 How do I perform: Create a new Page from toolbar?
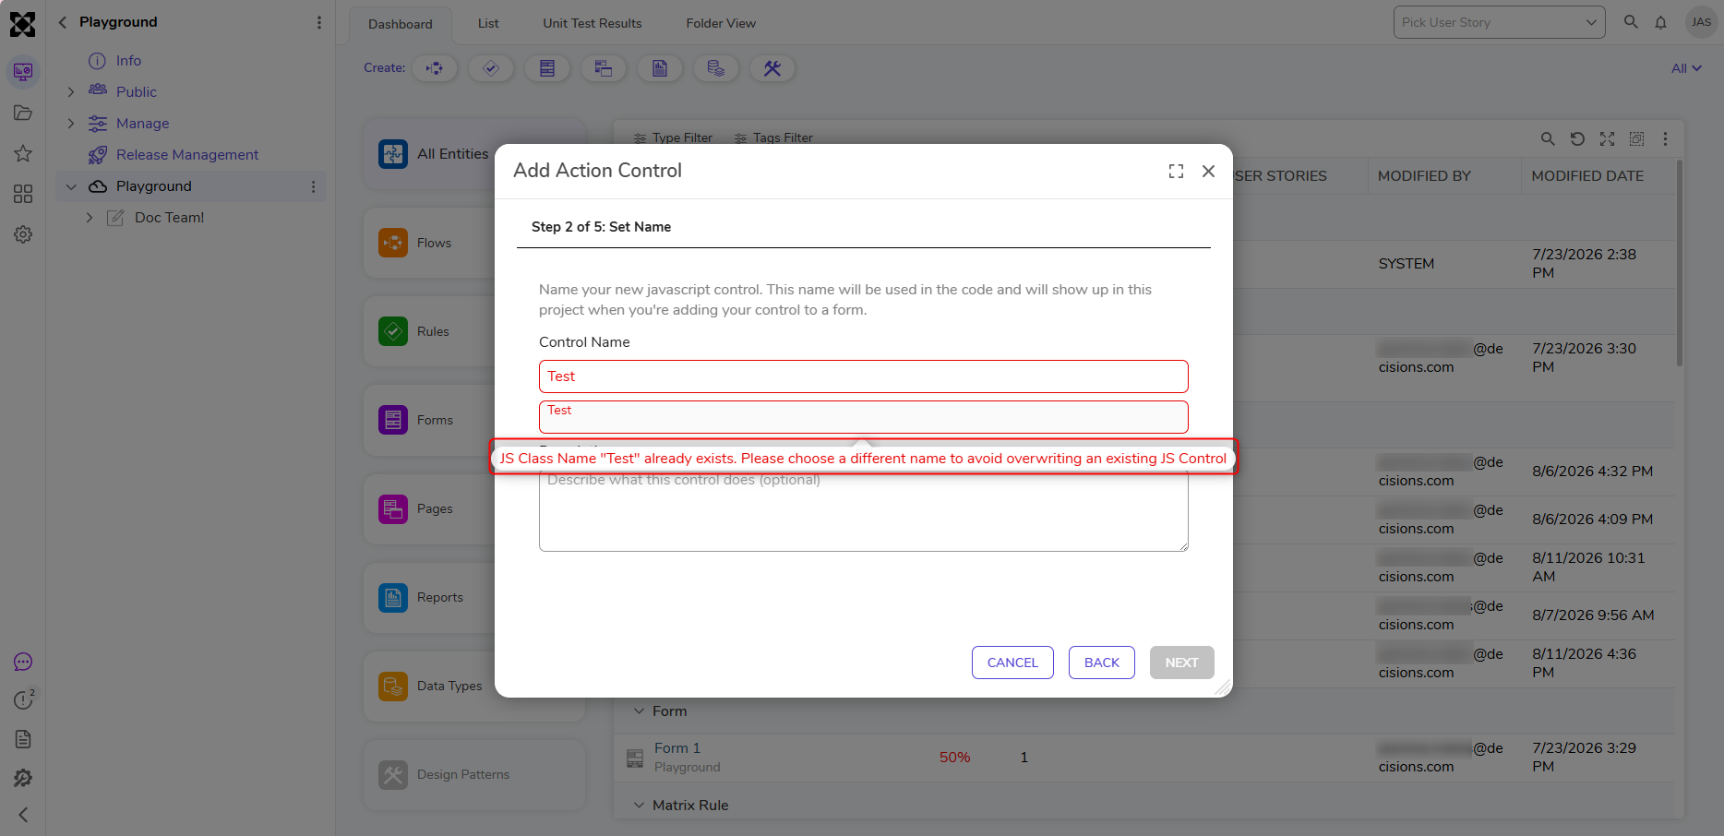pos(604,68)
